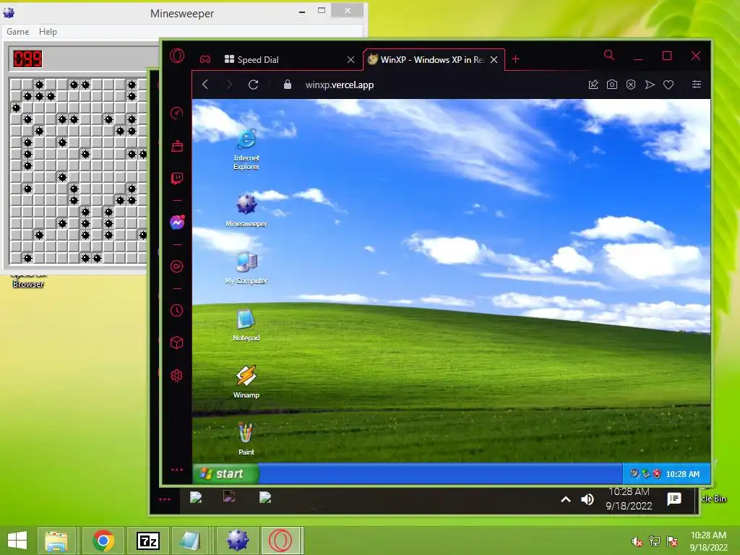Click the Action Center flag icon in tray
Image resolution: width=740 pixels, height=555 pixels.
pos(672,541)
